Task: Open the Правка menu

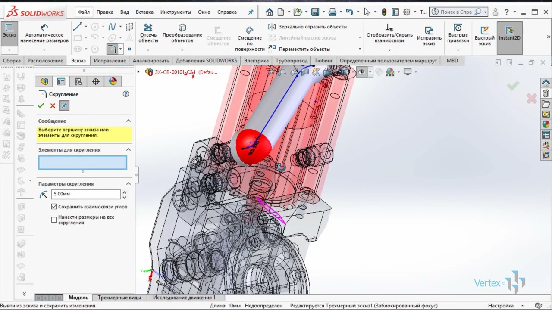Action: tap(105, 12)
